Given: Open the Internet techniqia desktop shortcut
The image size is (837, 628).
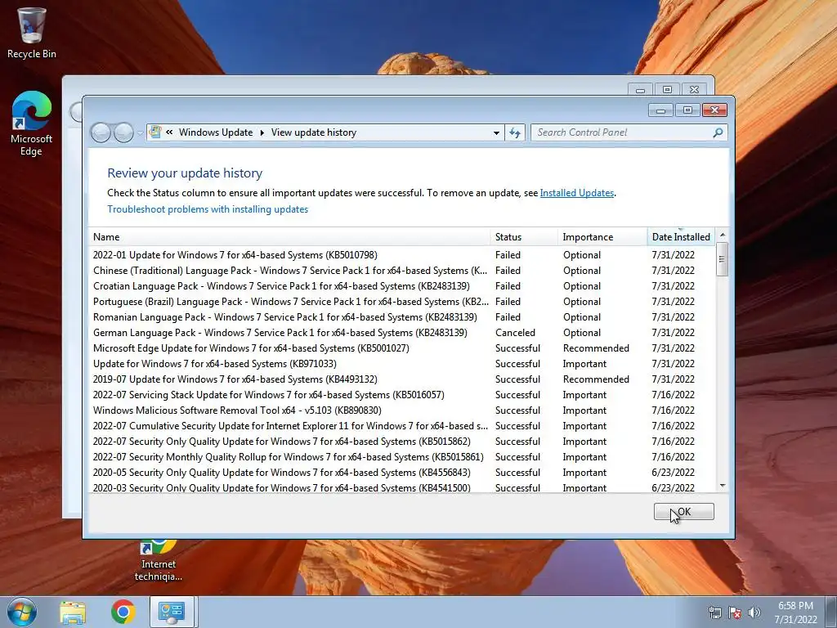Looking at the screenshot, I should [158, 561].
